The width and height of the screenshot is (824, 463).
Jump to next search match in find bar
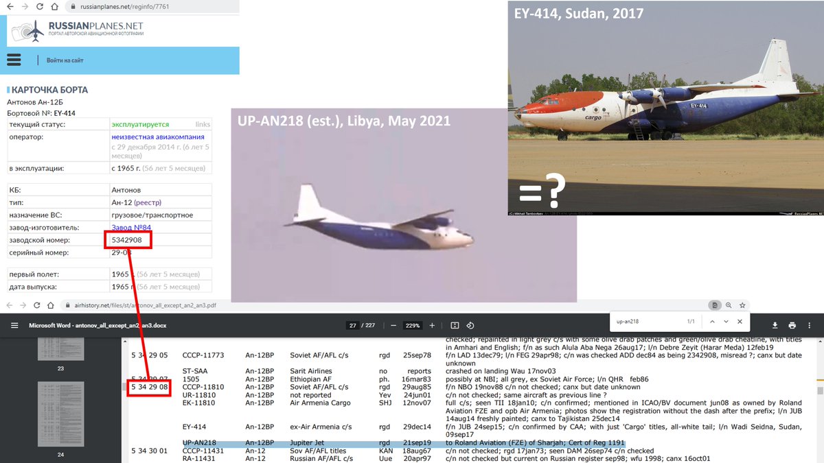point(726,321)
